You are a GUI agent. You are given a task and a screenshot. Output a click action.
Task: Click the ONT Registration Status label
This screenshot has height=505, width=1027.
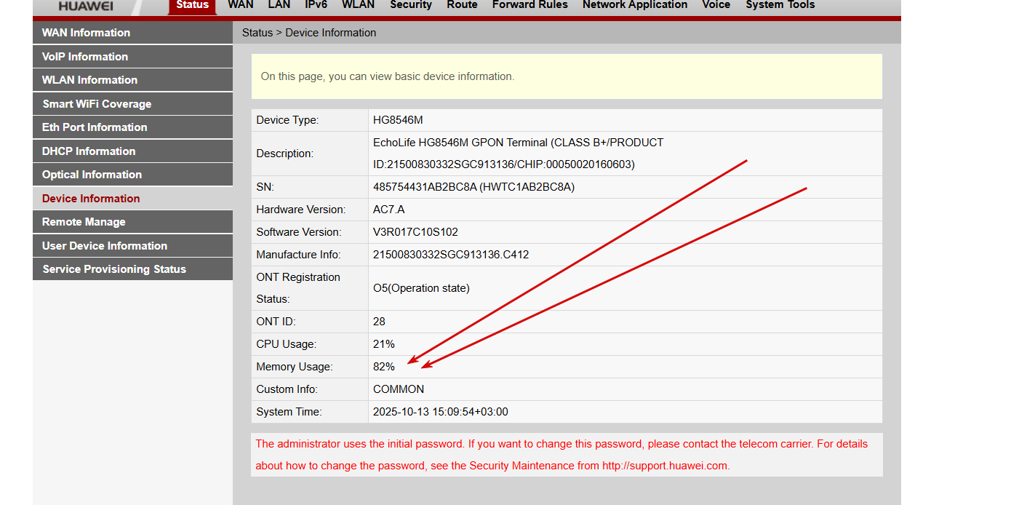(x=298, y=288)
